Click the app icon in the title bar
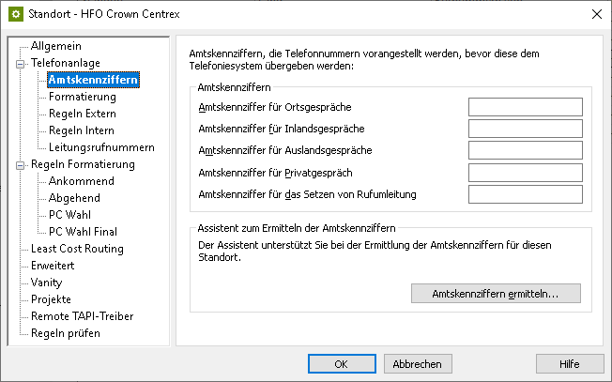 pos(16,14)
